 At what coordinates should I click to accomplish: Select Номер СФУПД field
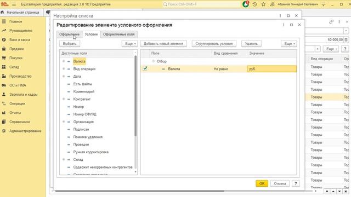84,114
